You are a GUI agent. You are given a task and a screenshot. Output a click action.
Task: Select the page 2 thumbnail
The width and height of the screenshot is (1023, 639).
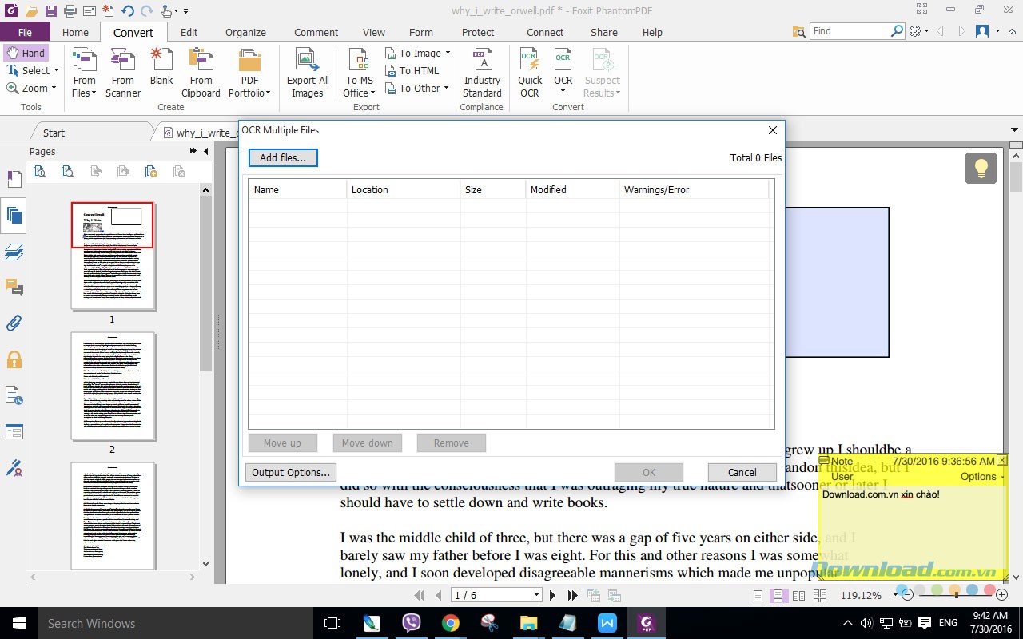(x=113, y=387)
